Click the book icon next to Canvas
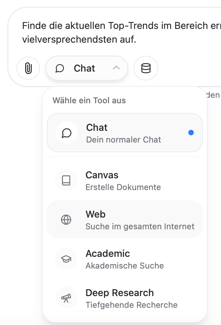Image resolution: width=221 pixels, height=325 pixels. (x=66, y=180)
